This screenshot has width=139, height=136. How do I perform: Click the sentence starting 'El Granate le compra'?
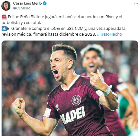63,31
